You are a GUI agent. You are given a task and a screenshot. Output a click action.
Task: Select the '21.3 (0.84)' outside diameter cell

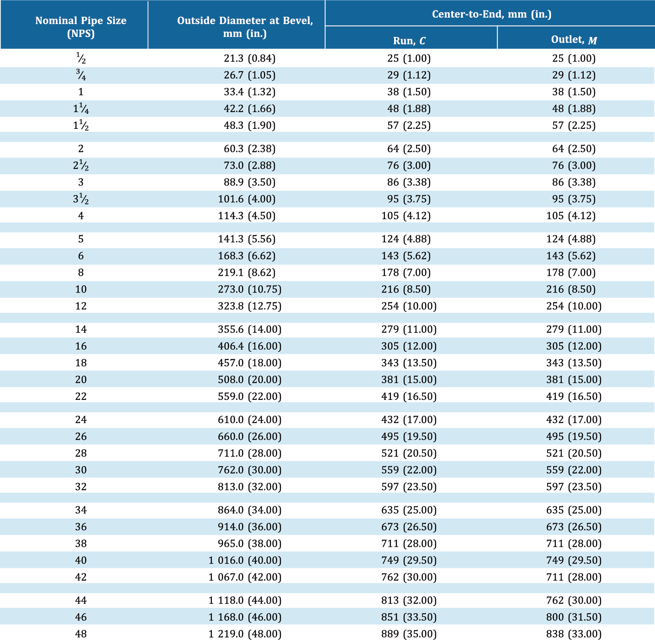pos(250,58)
